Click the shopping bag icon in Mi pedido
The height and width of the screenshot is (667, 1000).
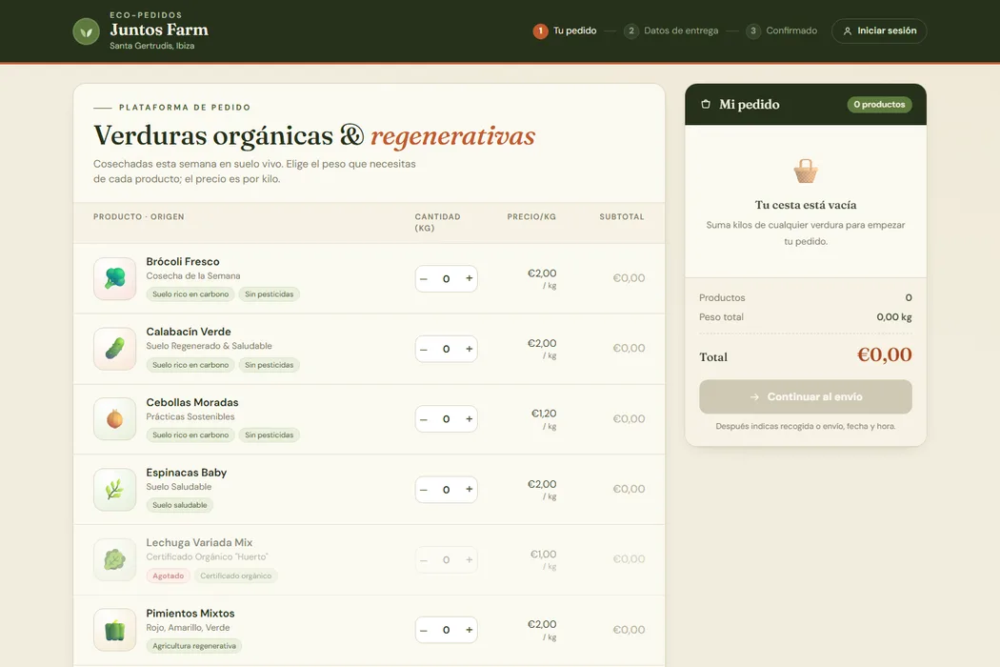706,104
